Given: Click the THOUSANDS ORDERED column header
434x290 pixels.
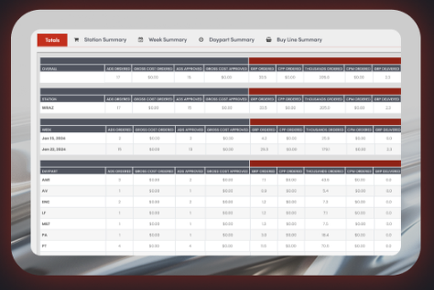Looking at the screenshot, I should (x=323, y=68).
